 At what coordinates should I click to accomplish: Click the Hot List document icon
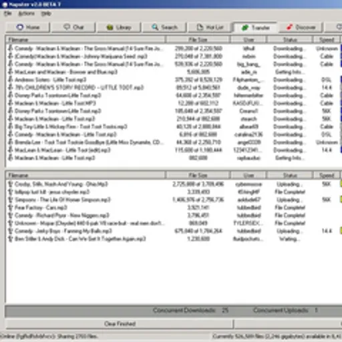(200, 27)
